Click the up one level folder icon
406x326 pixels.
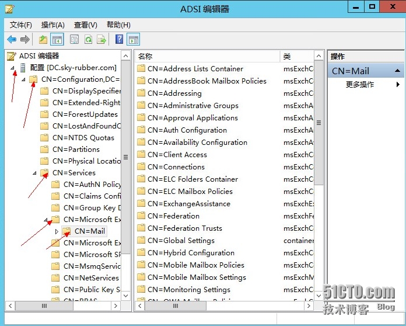click(x=43, y=40)
